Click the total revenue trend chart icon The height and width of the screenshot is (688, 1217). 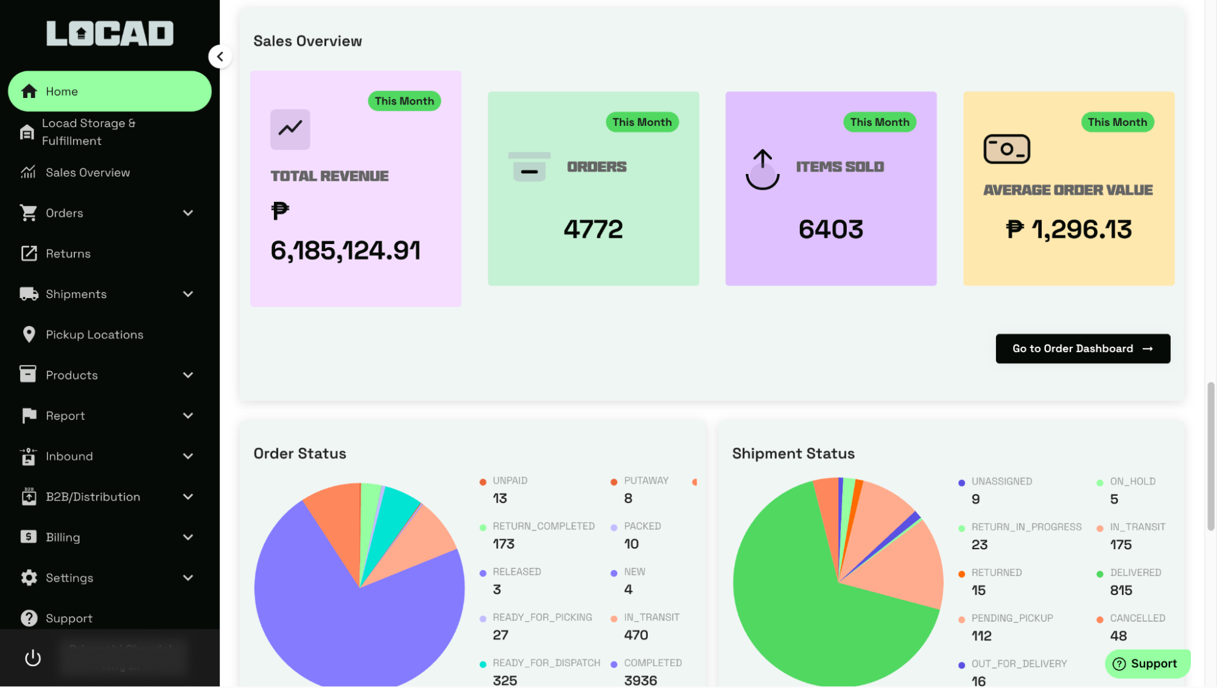[x=290, y=129]
